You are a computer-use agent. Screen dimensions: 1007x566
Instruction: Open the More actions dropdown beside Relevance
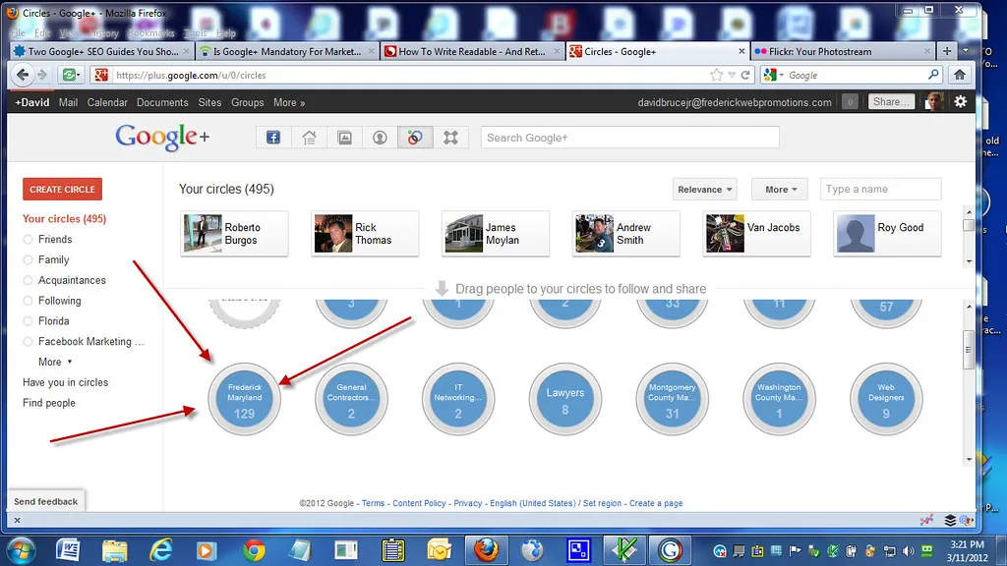coord(781,190)
